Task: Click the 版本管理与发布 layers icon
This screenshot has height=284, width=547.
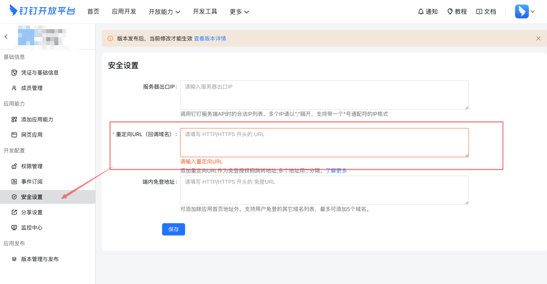Action: coord(14,259)
